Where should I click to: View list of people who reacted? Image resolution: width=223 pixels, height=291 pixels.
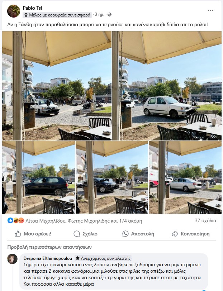[x=84, y=221]
